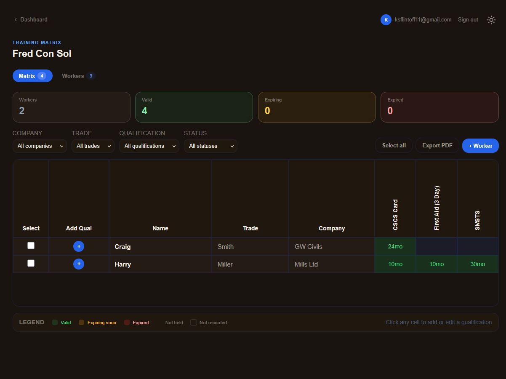Screen dimensions: 506x379
Task: Click the Fred Con Sol title
Action: tap(42, 53)
